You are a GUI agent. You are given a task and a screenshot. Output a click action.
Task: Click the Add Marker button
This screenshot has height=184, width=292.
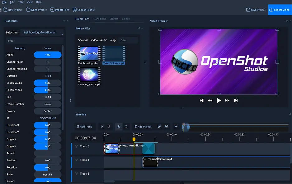click(x=143, y=127)
